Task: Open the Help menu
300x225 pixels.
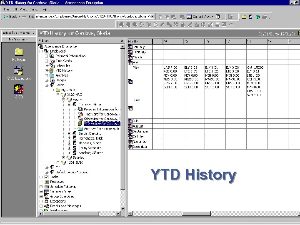Action: (x=44, y=9)
